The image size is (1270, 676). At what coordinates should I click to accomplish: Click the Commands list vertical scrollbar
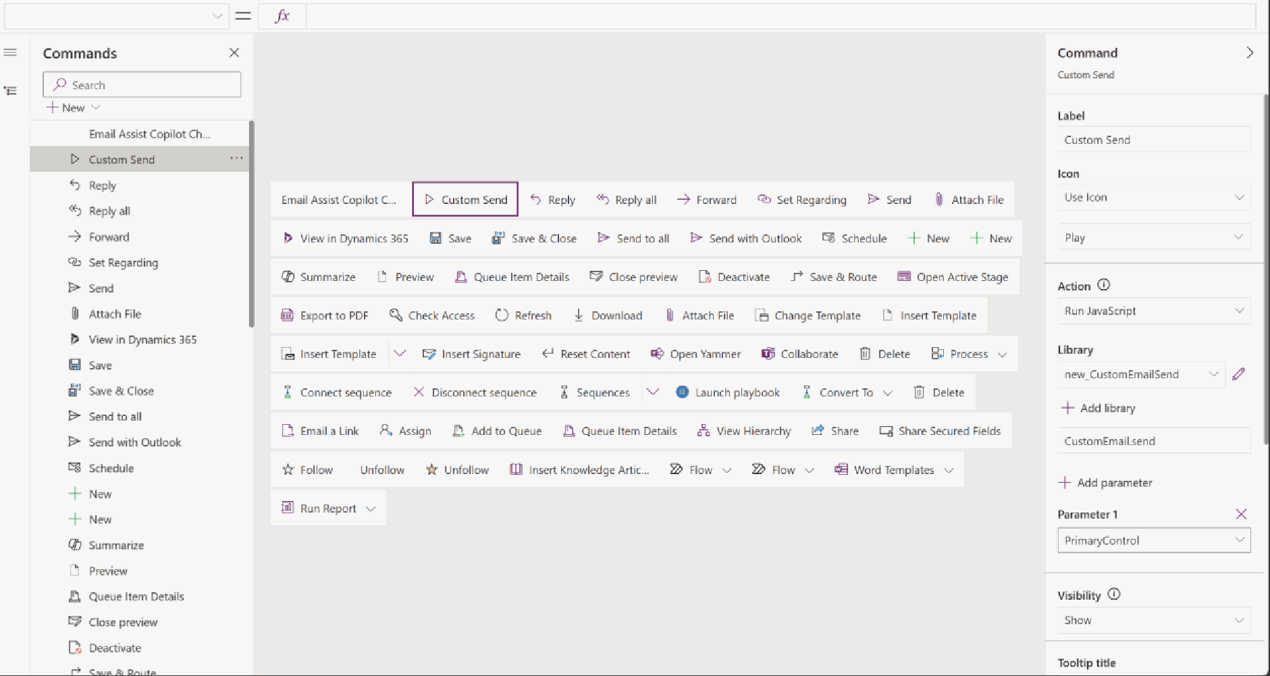[251, 223]
